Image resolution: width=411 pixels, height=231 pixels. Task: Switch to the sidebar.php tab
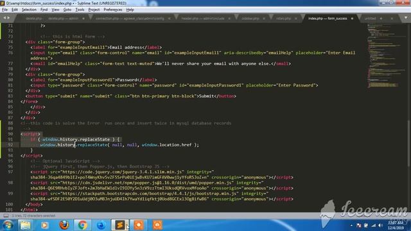pyautogui.click(x=250, y=19)
